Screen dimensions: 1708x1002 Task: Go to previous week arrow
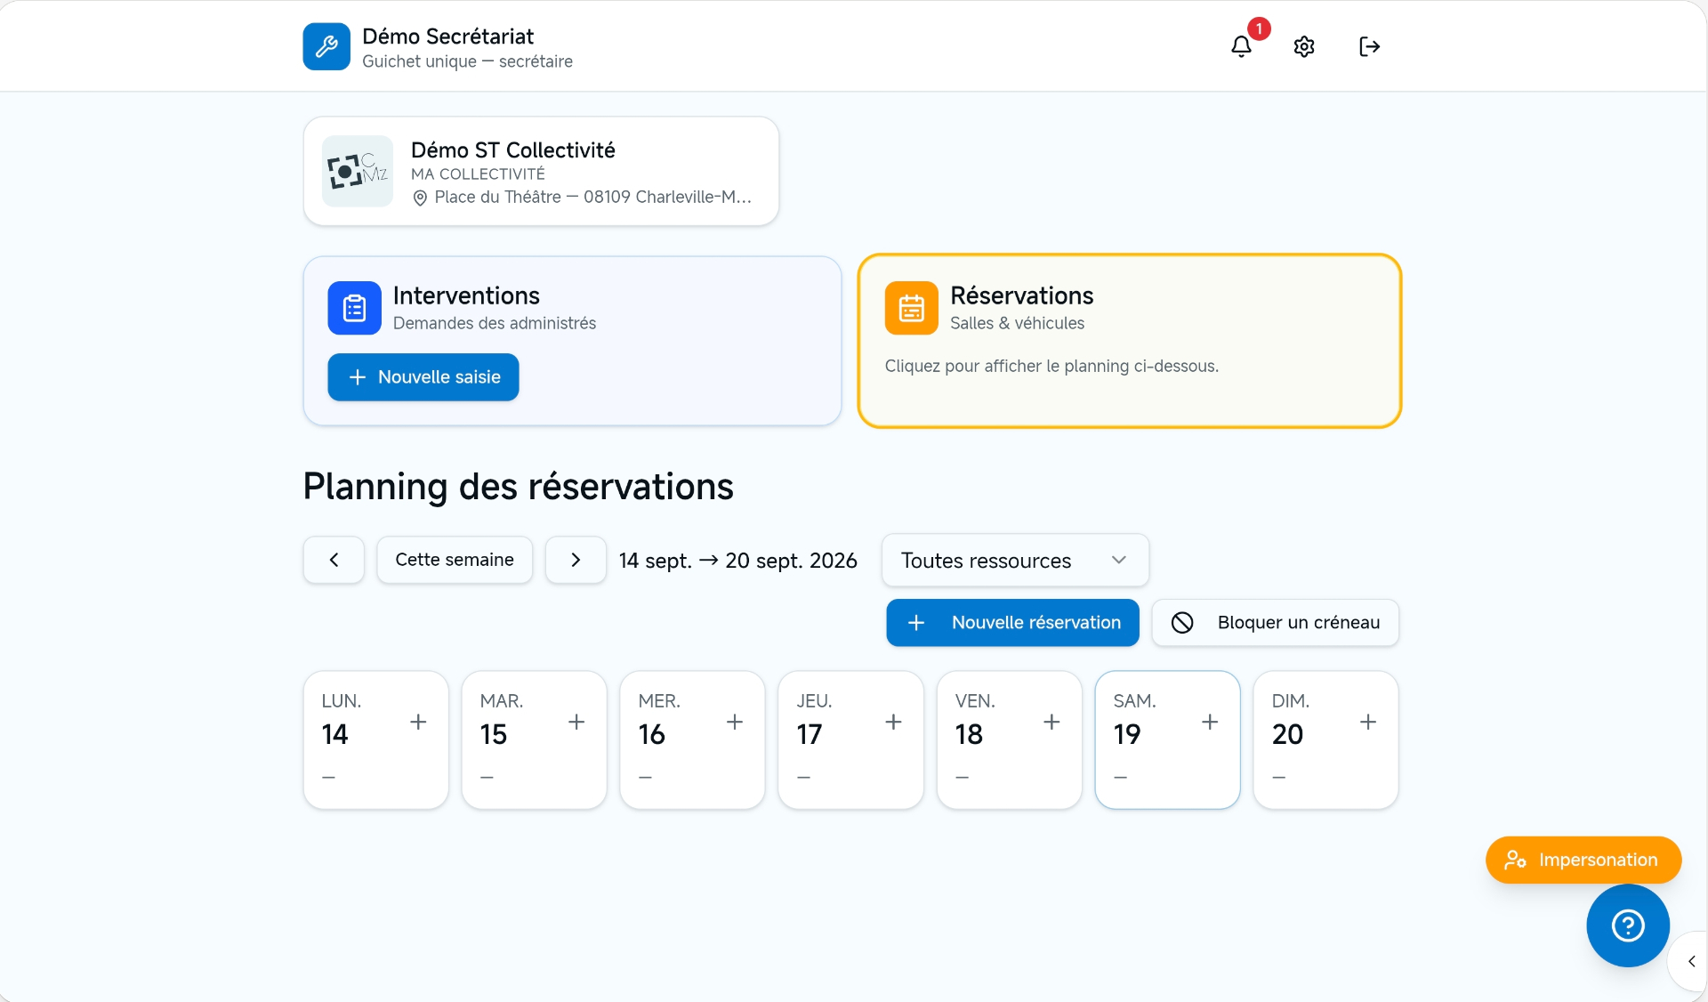coord(334,560)
